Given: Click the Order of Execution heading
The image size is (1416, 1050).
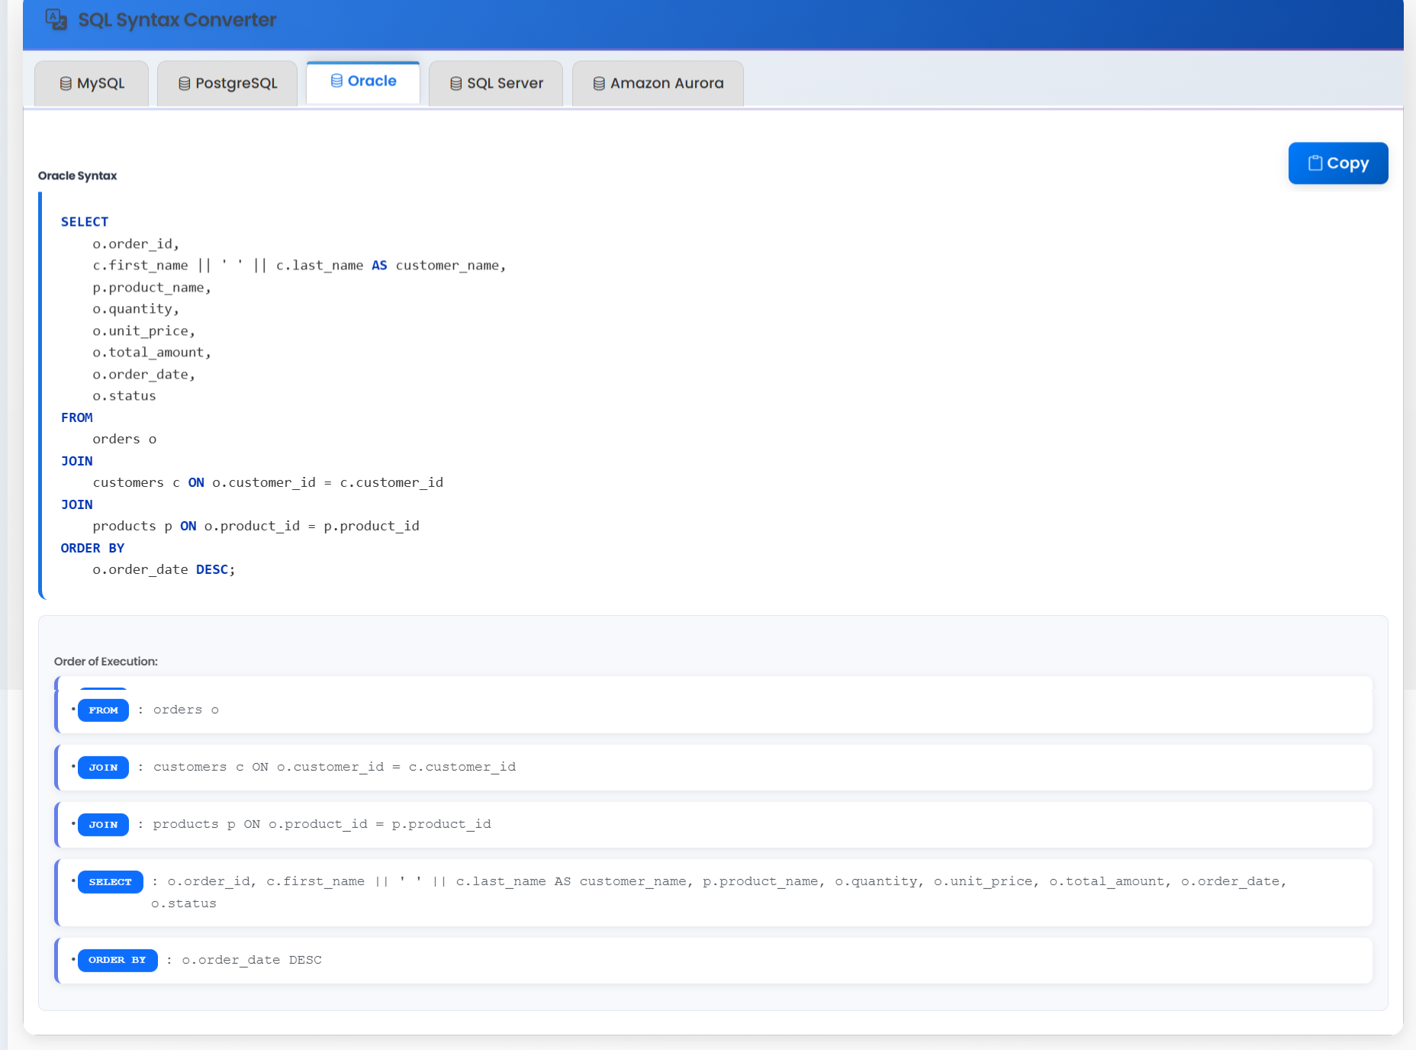Looking at the screenshot, I should point(106,662).
